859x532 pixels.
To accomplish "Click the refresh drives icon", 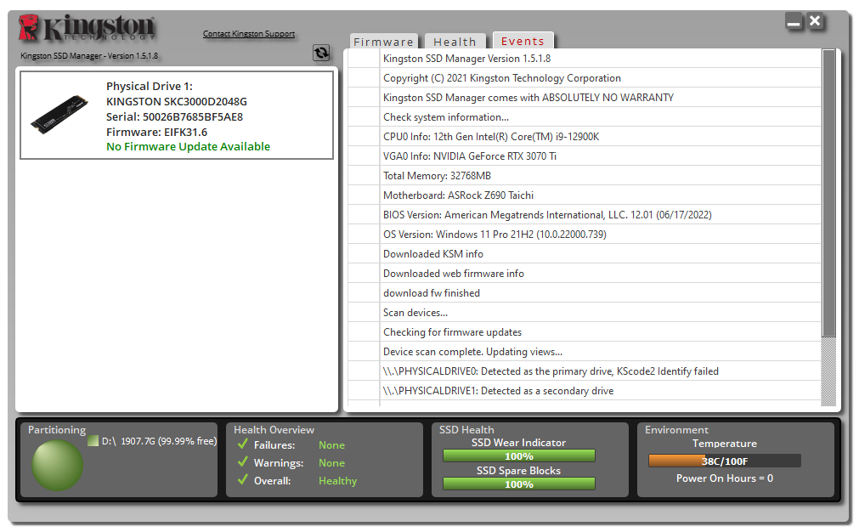I will [x=321, y=53].
